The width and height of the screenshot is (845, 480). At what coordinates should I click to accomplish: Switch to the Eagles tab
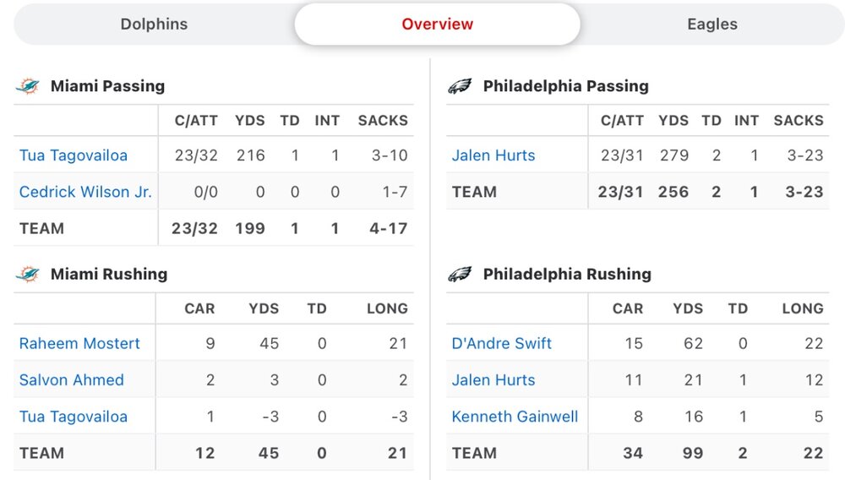[712, 25]
